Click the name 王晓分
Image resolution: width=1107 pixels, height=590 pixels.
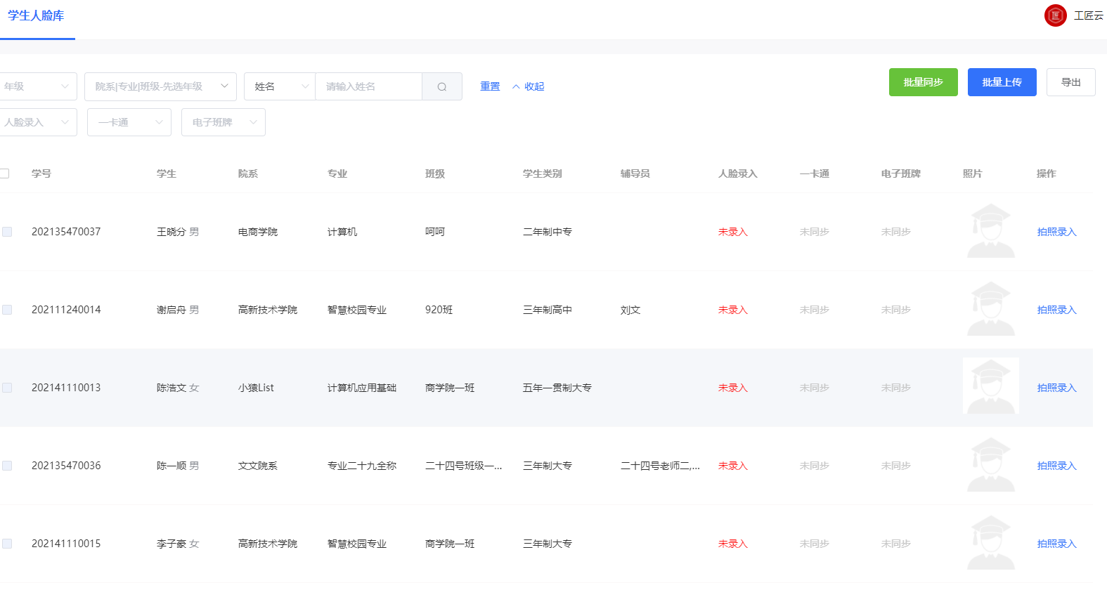(171, 232)
